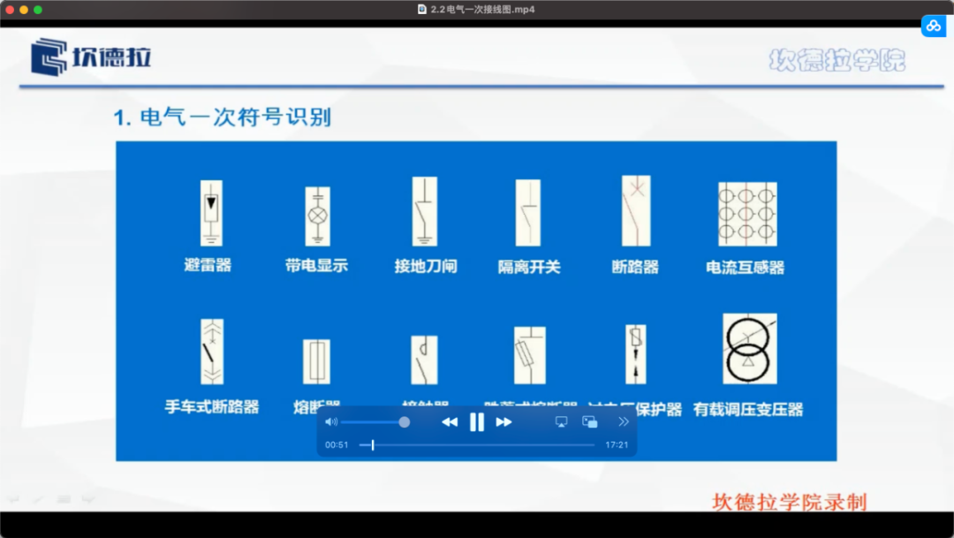Click the 2.2电气一次接线图.mp4 window title
The image size is (954, 538).
[482, 9]
